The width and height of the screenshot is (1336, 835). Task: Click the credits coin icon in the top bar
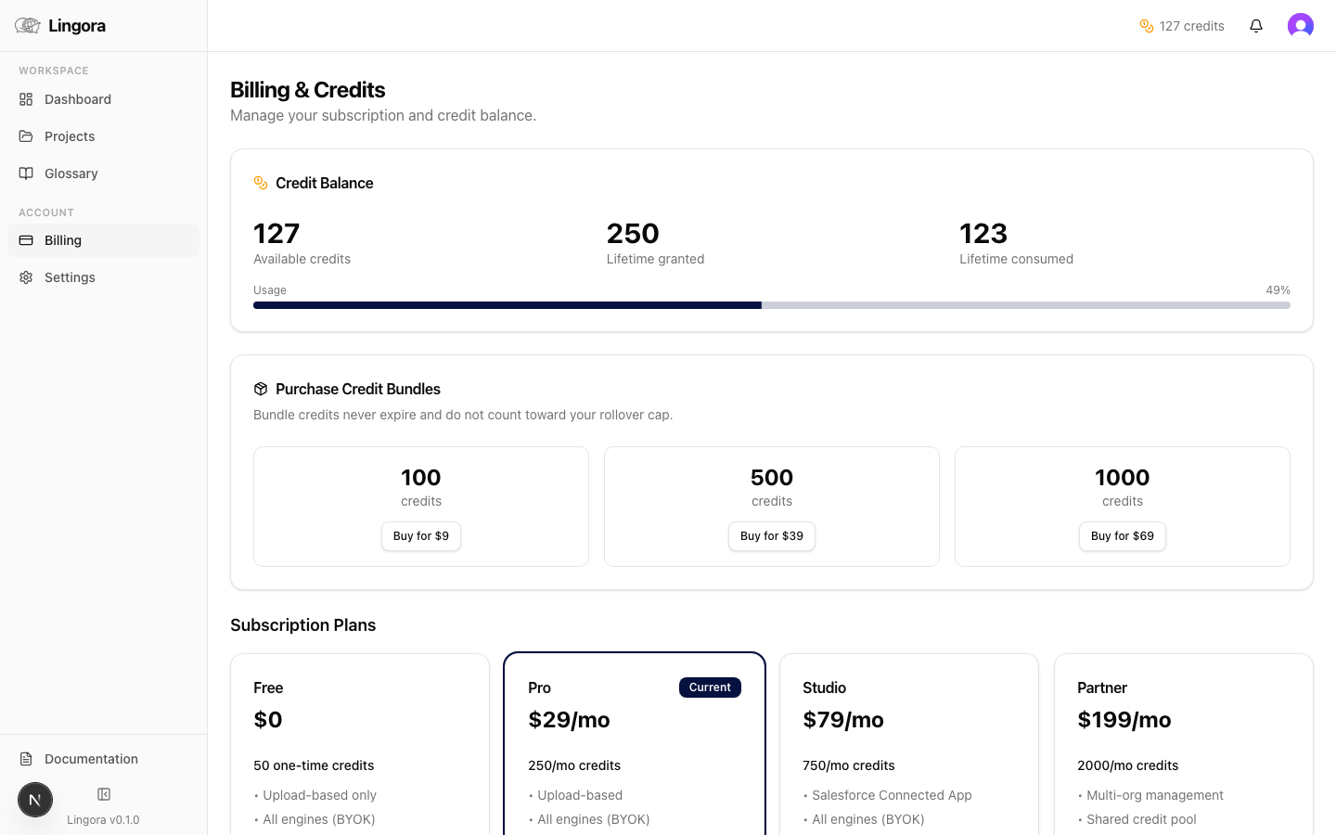(1147, 26)
